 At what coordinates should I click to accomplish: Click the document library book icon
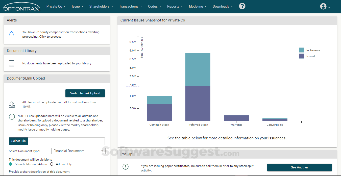tap(11, 63)
